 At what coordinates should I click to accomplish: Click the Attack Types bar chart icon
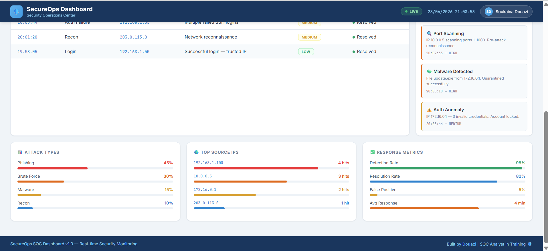coord(20,152)
